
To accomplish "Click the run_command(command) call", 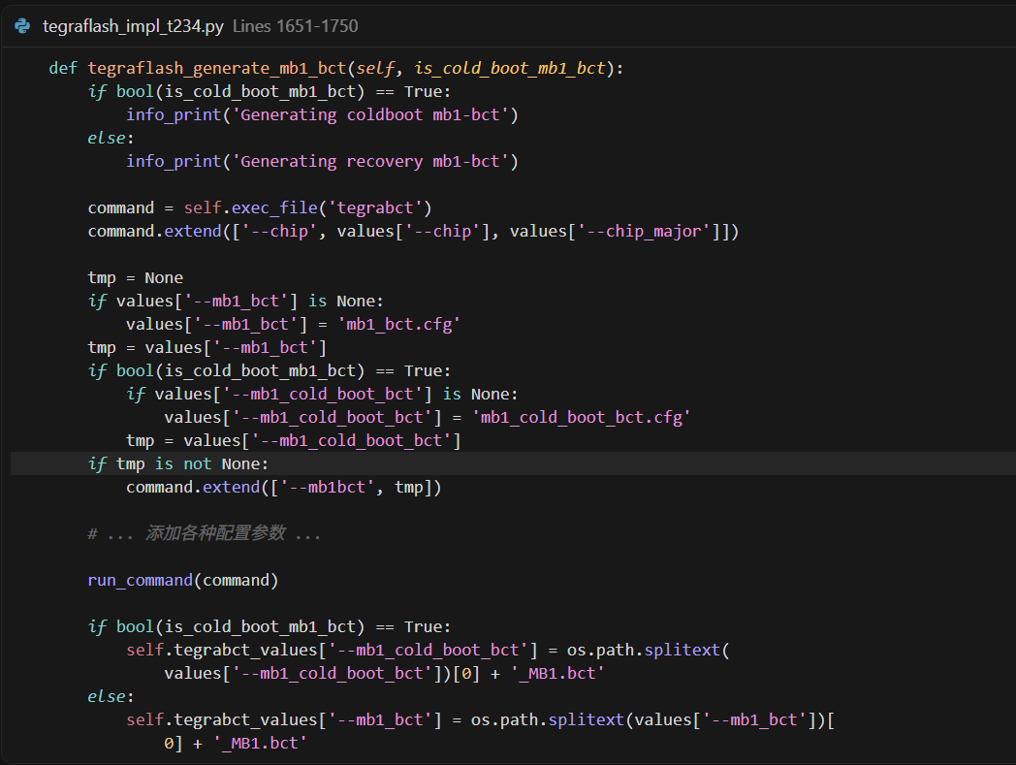I will 182,580.
